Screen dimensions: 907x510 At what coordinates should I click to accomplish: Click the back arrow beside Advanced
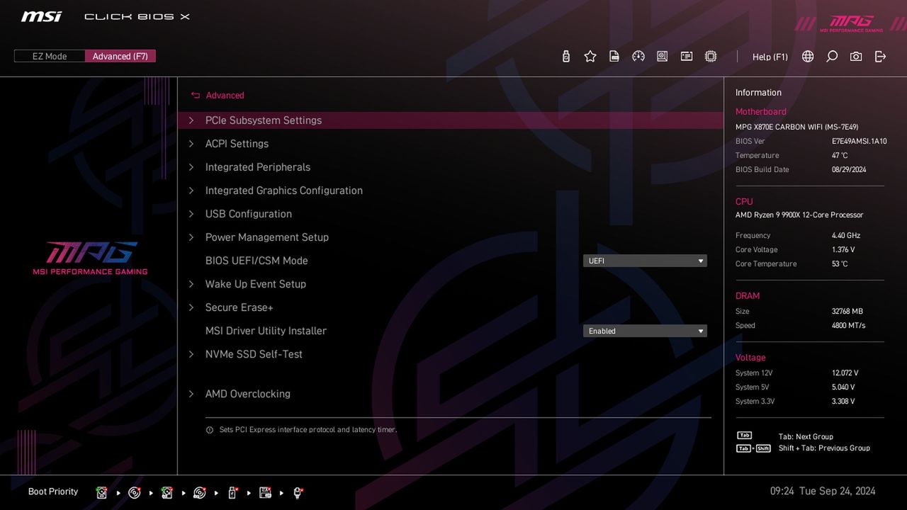(196, 96)
